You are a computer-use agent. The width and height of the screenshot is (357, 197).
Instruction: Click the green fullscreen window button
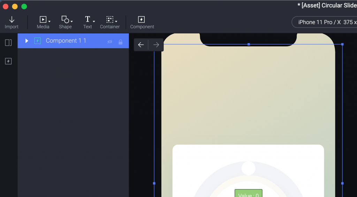pyautogui.click(x=24, y=7)
